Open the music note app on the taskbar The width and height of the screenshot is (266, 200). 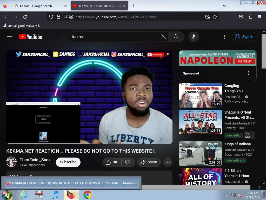click(55, 195)
